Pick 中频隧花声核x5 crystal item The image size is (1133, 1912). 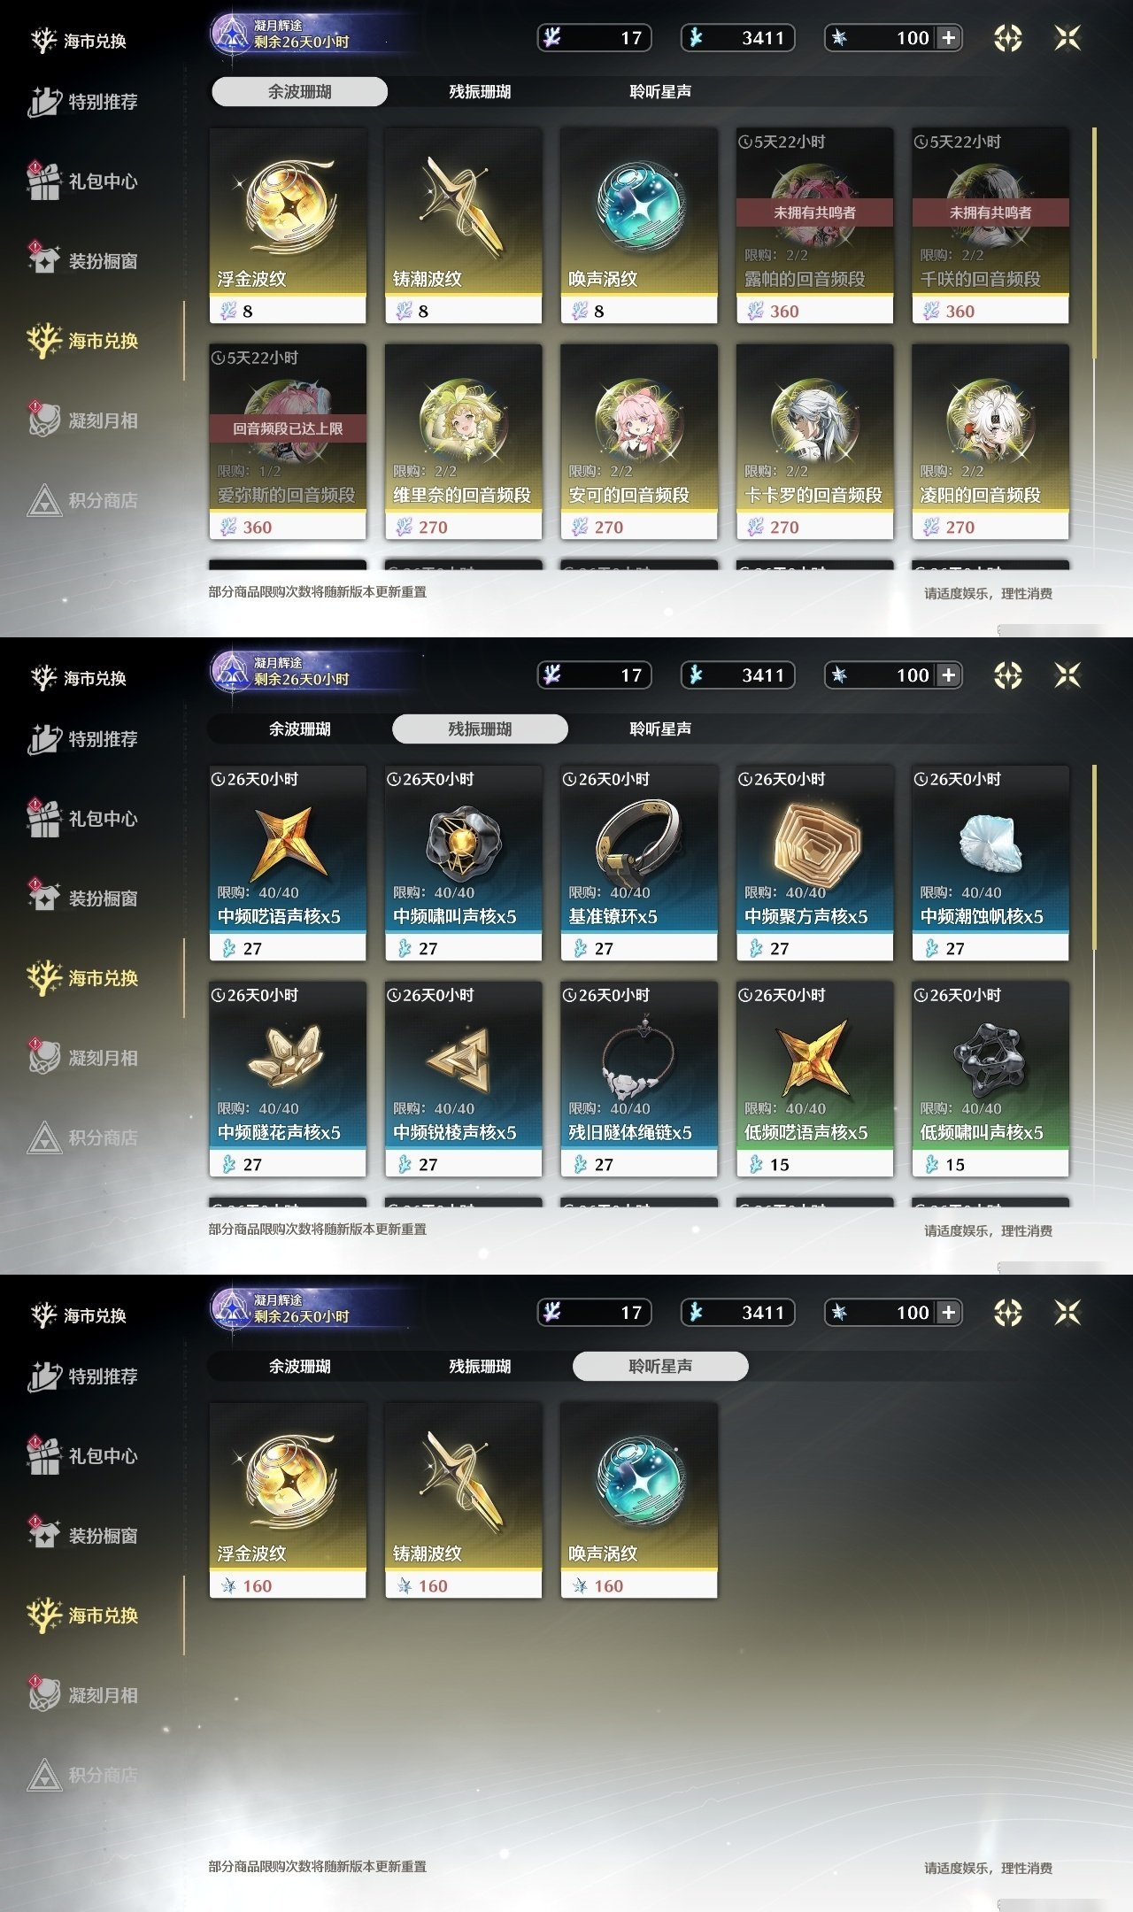coord(288,1079)
